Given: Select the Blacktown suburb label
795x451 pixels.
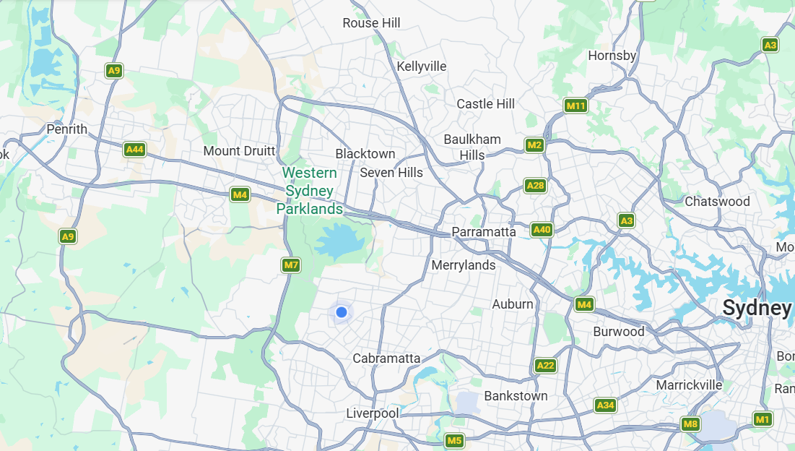Looking at the screenshot, I should tap(365, 154).
